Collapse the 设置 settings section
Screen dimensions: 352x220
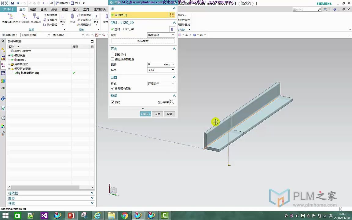pos(174,77)
